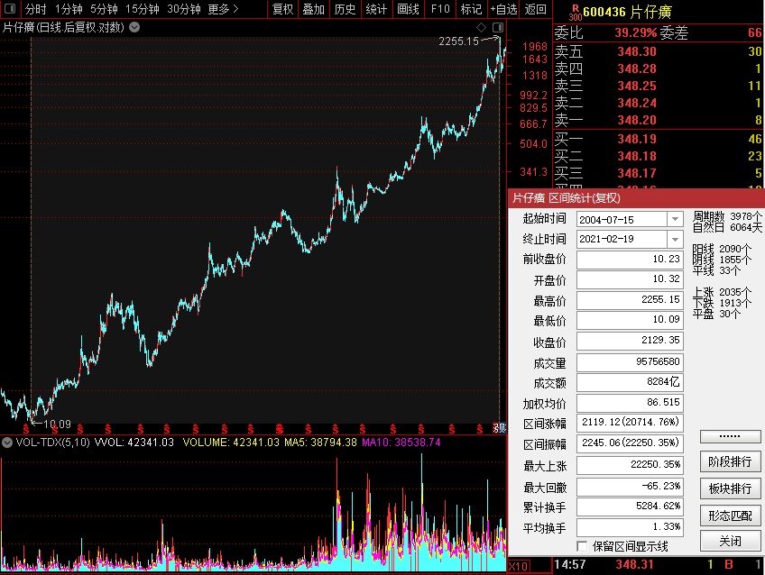Click the 最大回撤 value -65.23%
The height and width of the screenshot is (575, 765).
tap(630, 487)
